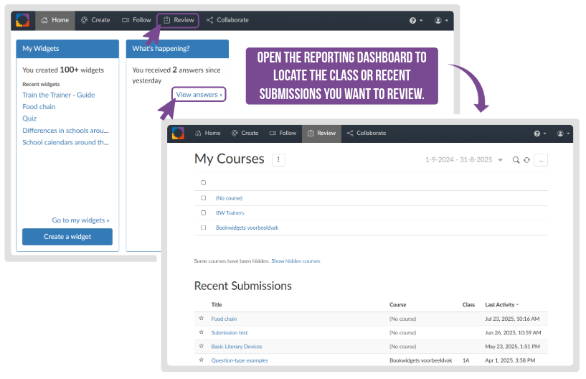
Task: Open help dropdown in back window
Action: (416, 21)
